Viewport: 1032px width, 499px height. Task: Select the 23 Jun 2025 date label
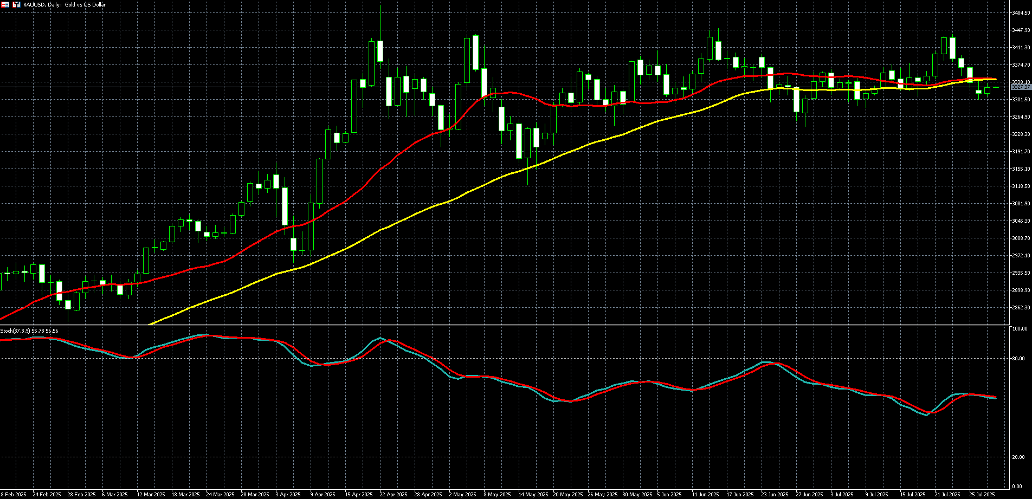(775, 495)
